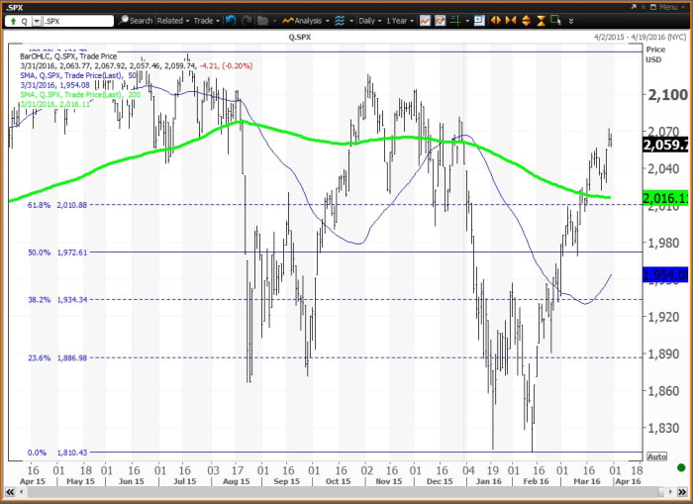Select the 50.0% 1,972.61 Fibonacci label
The width and height of the screenshot is (693, 504).
pyautogui.click(x=57, y=252)
